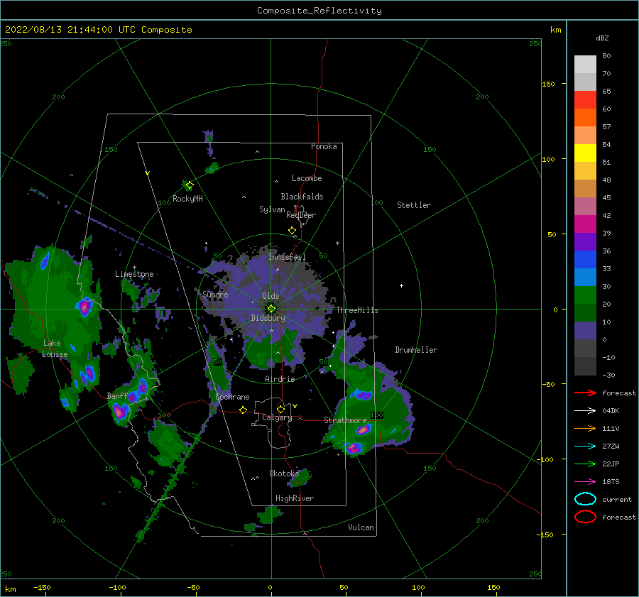Click the Strathmore city label
The width and height of the screenshot is (639, 597).
click(345, 420)
